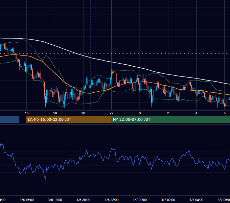Click the 3/6 22:00 date label
The width and height of the screenshot is (230, 203).
pyautogui.click(x=112, y=200)
